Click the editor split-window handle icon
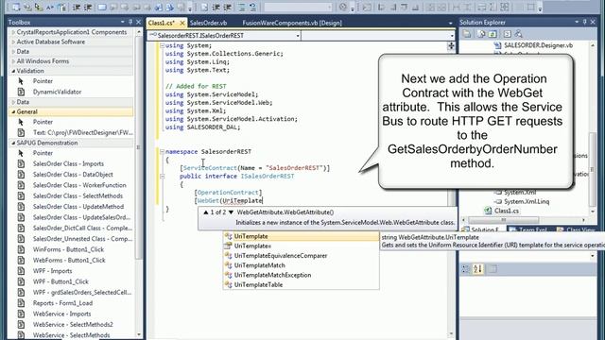 pos(451,46)
